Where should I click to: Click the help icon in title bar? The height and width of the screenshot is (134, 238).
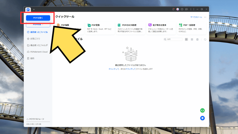point(182,9)
